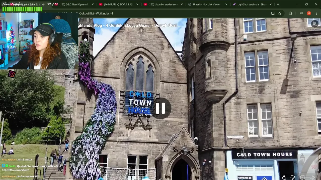Close the Kick Link Viewer tab

pos(226,4)
